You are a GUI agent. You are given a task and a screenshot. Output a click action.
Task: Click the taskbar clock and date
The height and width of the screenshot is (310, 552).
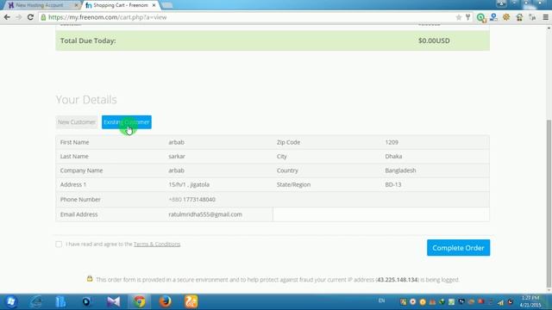tap(530, 301)
